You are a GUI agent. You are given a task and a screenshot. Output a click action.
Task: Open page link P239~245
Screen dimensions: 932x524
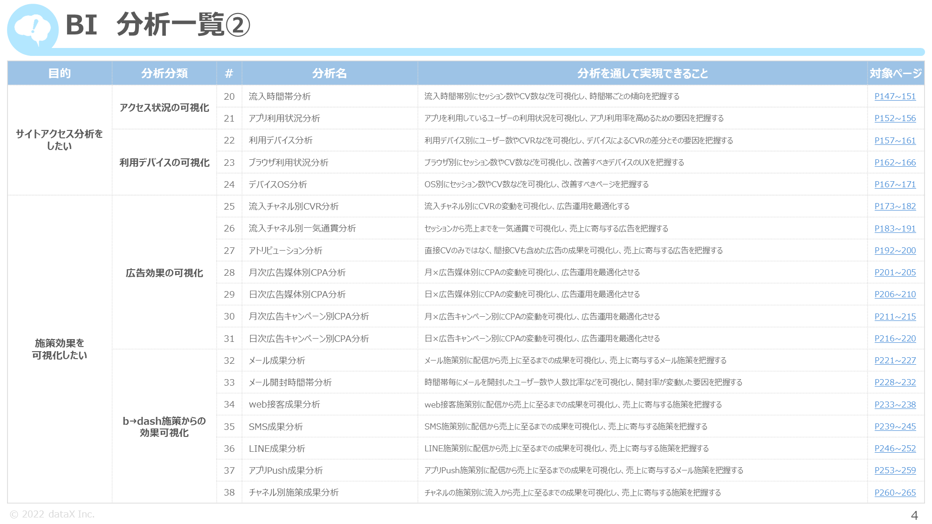[895, 427]
